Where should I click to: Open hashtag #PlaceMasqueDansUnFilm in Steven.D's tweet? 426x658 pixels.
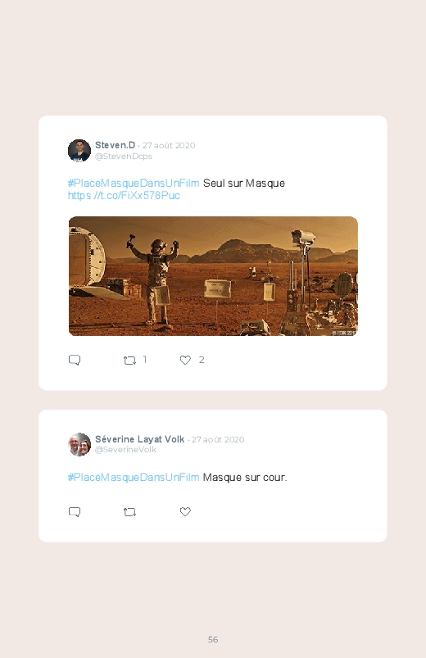(x=134, y=184)
